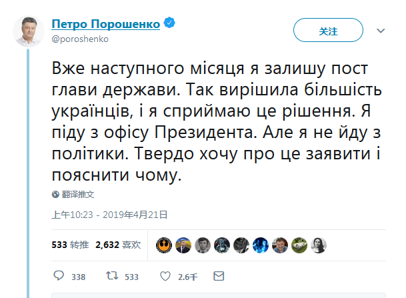View the 2,632 喜欢 likes list
The image size is (406, 298).
118,245
